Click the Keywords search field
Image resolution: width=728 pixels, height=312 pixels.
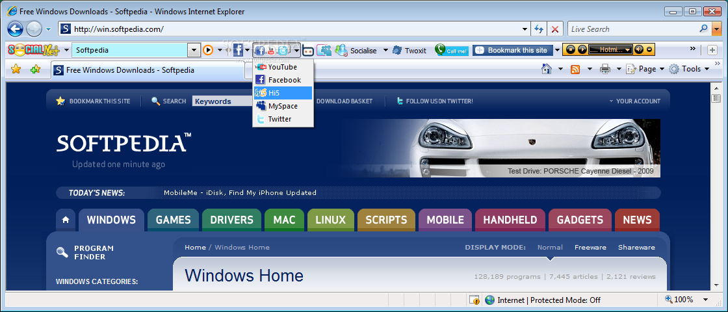(x=222, y=101)
